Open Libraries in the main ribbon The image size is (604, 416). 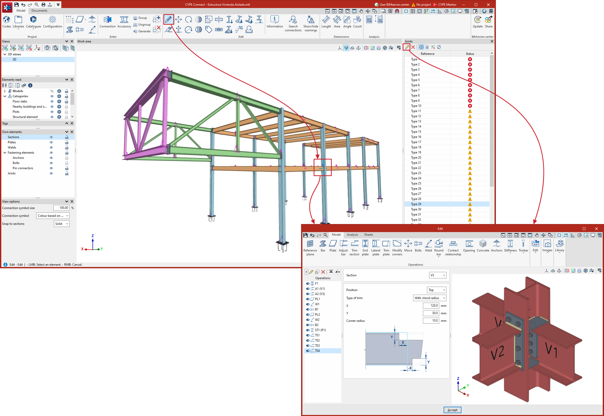point(18,22)
